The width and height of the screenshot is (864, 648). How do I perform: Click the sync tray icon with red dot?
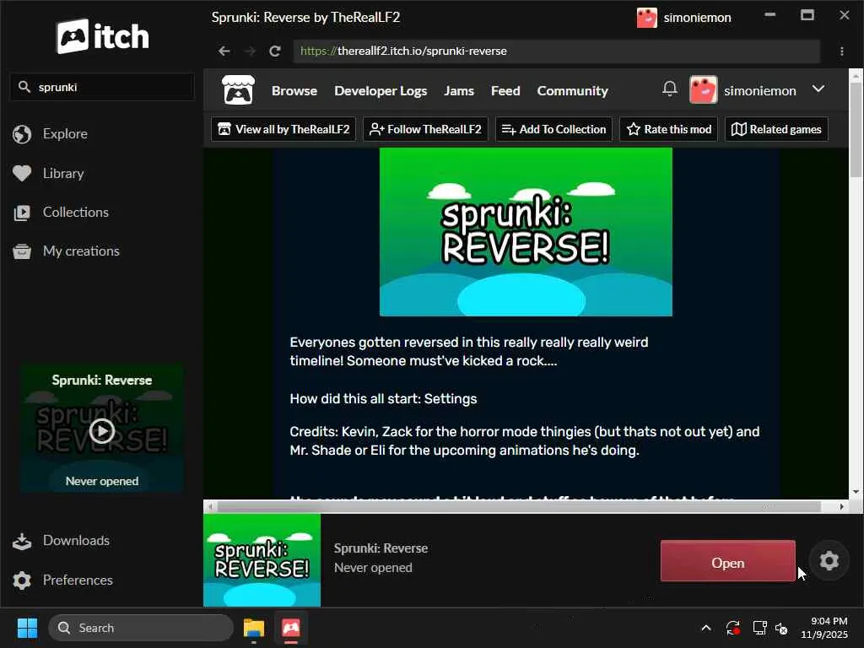(733, 628)
